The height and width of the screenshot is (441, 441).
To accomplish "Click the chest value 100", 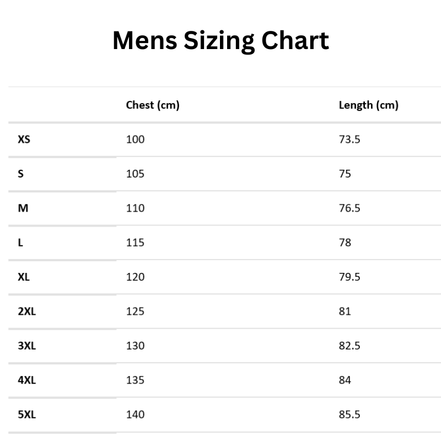I will 135,139.
